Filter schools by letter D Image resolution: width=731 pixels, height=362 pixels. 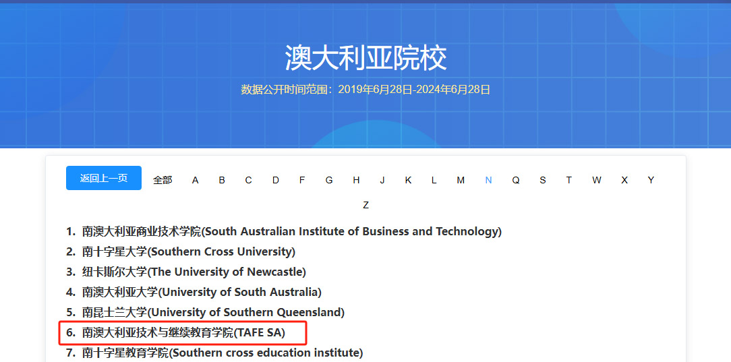coord(276,180)
